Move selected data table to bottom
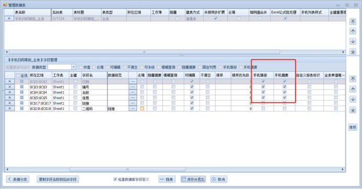The width and height of the screenshot is (362, 189). tap(353, 51)
